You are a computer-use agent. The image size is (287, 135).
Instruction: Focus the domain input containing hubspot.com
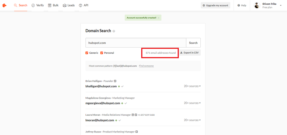point(136,43)
